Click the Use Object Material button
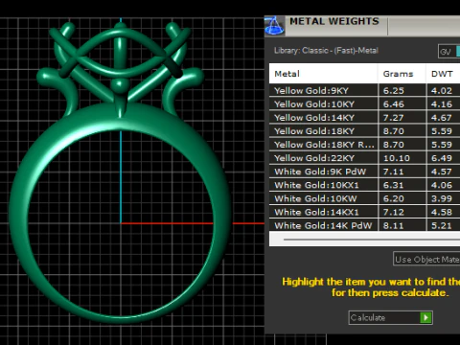The width and height of the screenshot is (460, 345). coord(426,259)
